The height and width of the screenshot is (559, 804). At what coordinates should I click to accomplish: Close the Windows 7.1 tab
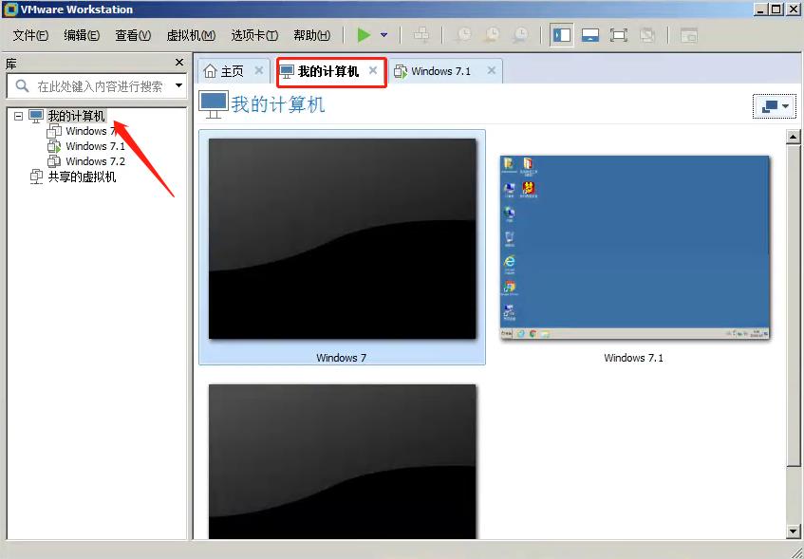491,71
